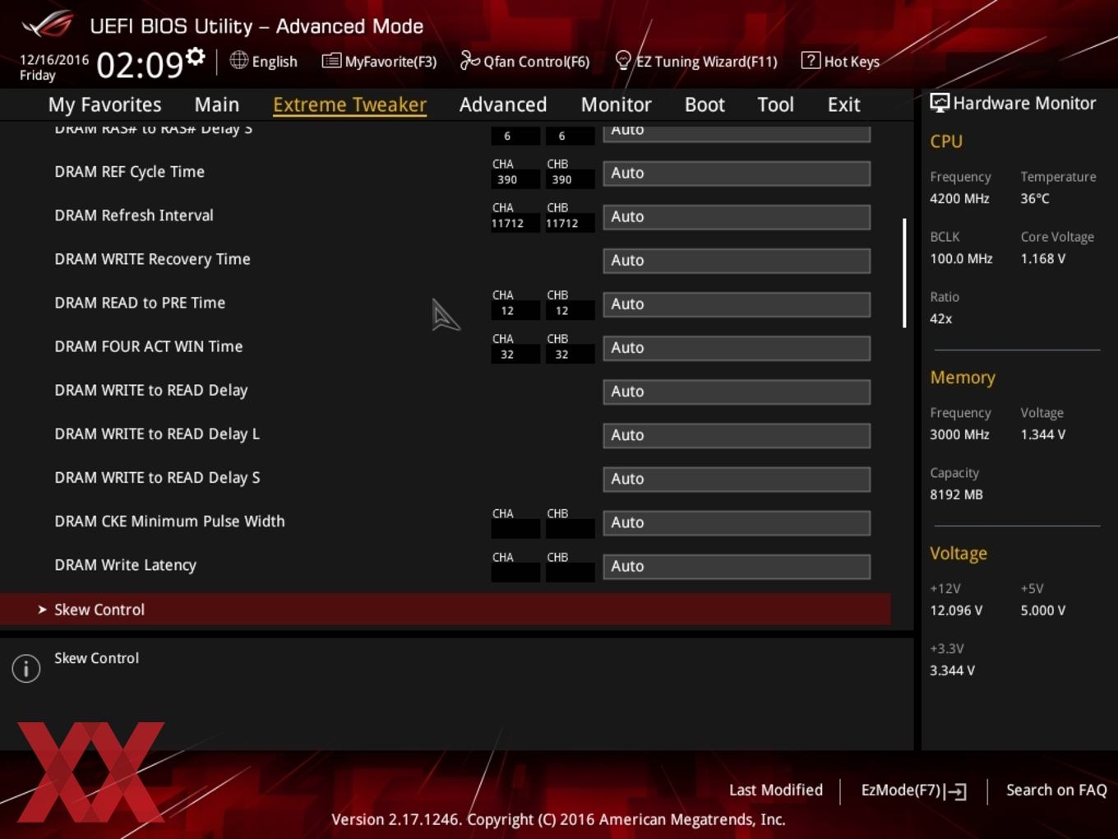Click the DRAM FOUR ACT WIN Time label

tap(149, 346)
